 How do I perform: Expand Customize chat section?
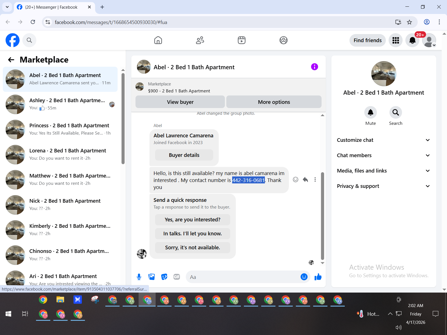383,140
